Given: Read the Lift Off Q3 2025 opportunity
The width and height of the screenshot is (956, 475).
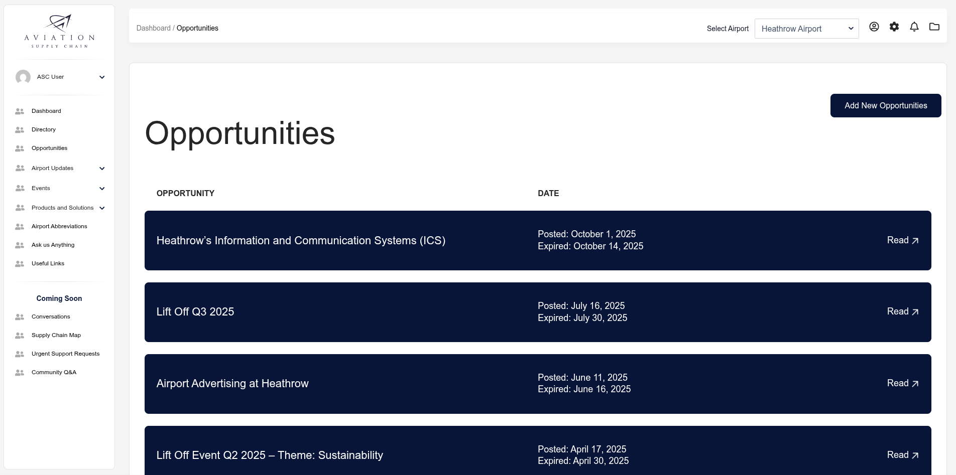Looking at the screenshot, I should point(902,311).
